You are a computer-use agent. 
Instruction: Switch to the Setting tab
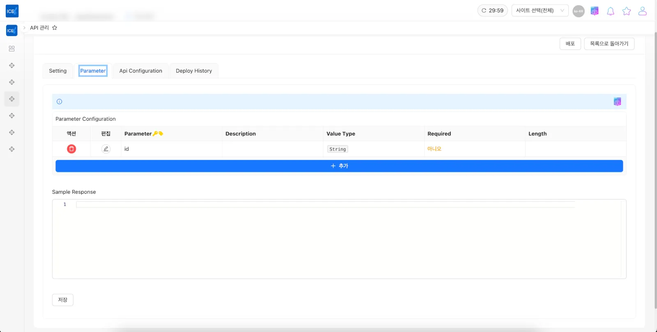(58, 71)
